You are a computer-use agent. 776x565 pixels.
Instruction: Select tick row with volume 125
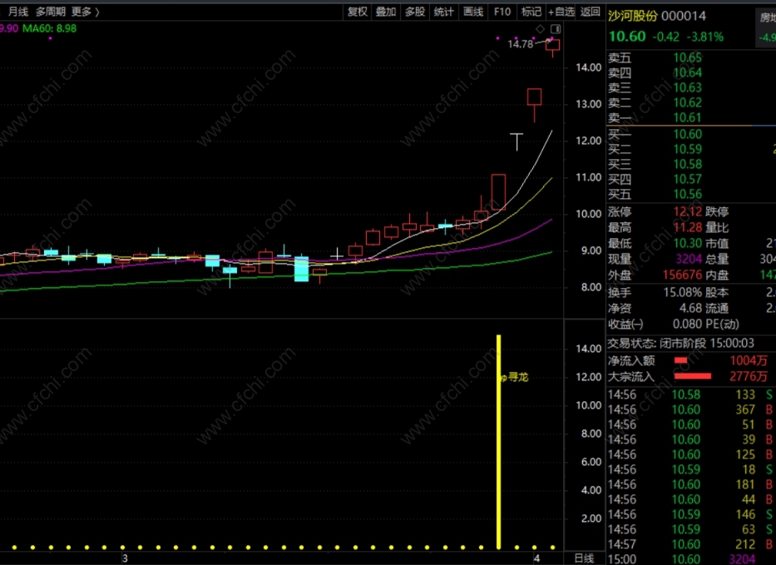[690, 454]
